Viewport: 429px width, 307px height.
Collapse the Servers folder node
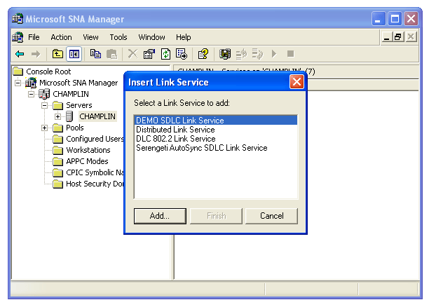44,105
